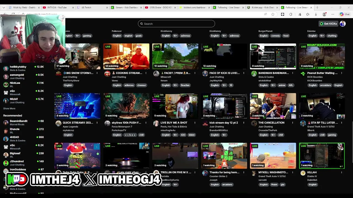
Task: Click the Read aloud icon in address bar
Action: point(266,14)
